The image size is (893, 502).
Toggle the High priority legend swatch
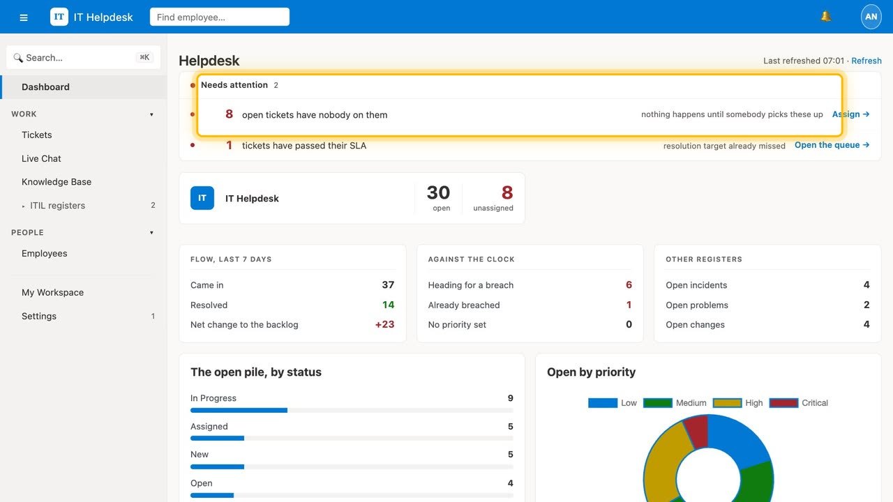pyautogui.click(x=727, y=403)
